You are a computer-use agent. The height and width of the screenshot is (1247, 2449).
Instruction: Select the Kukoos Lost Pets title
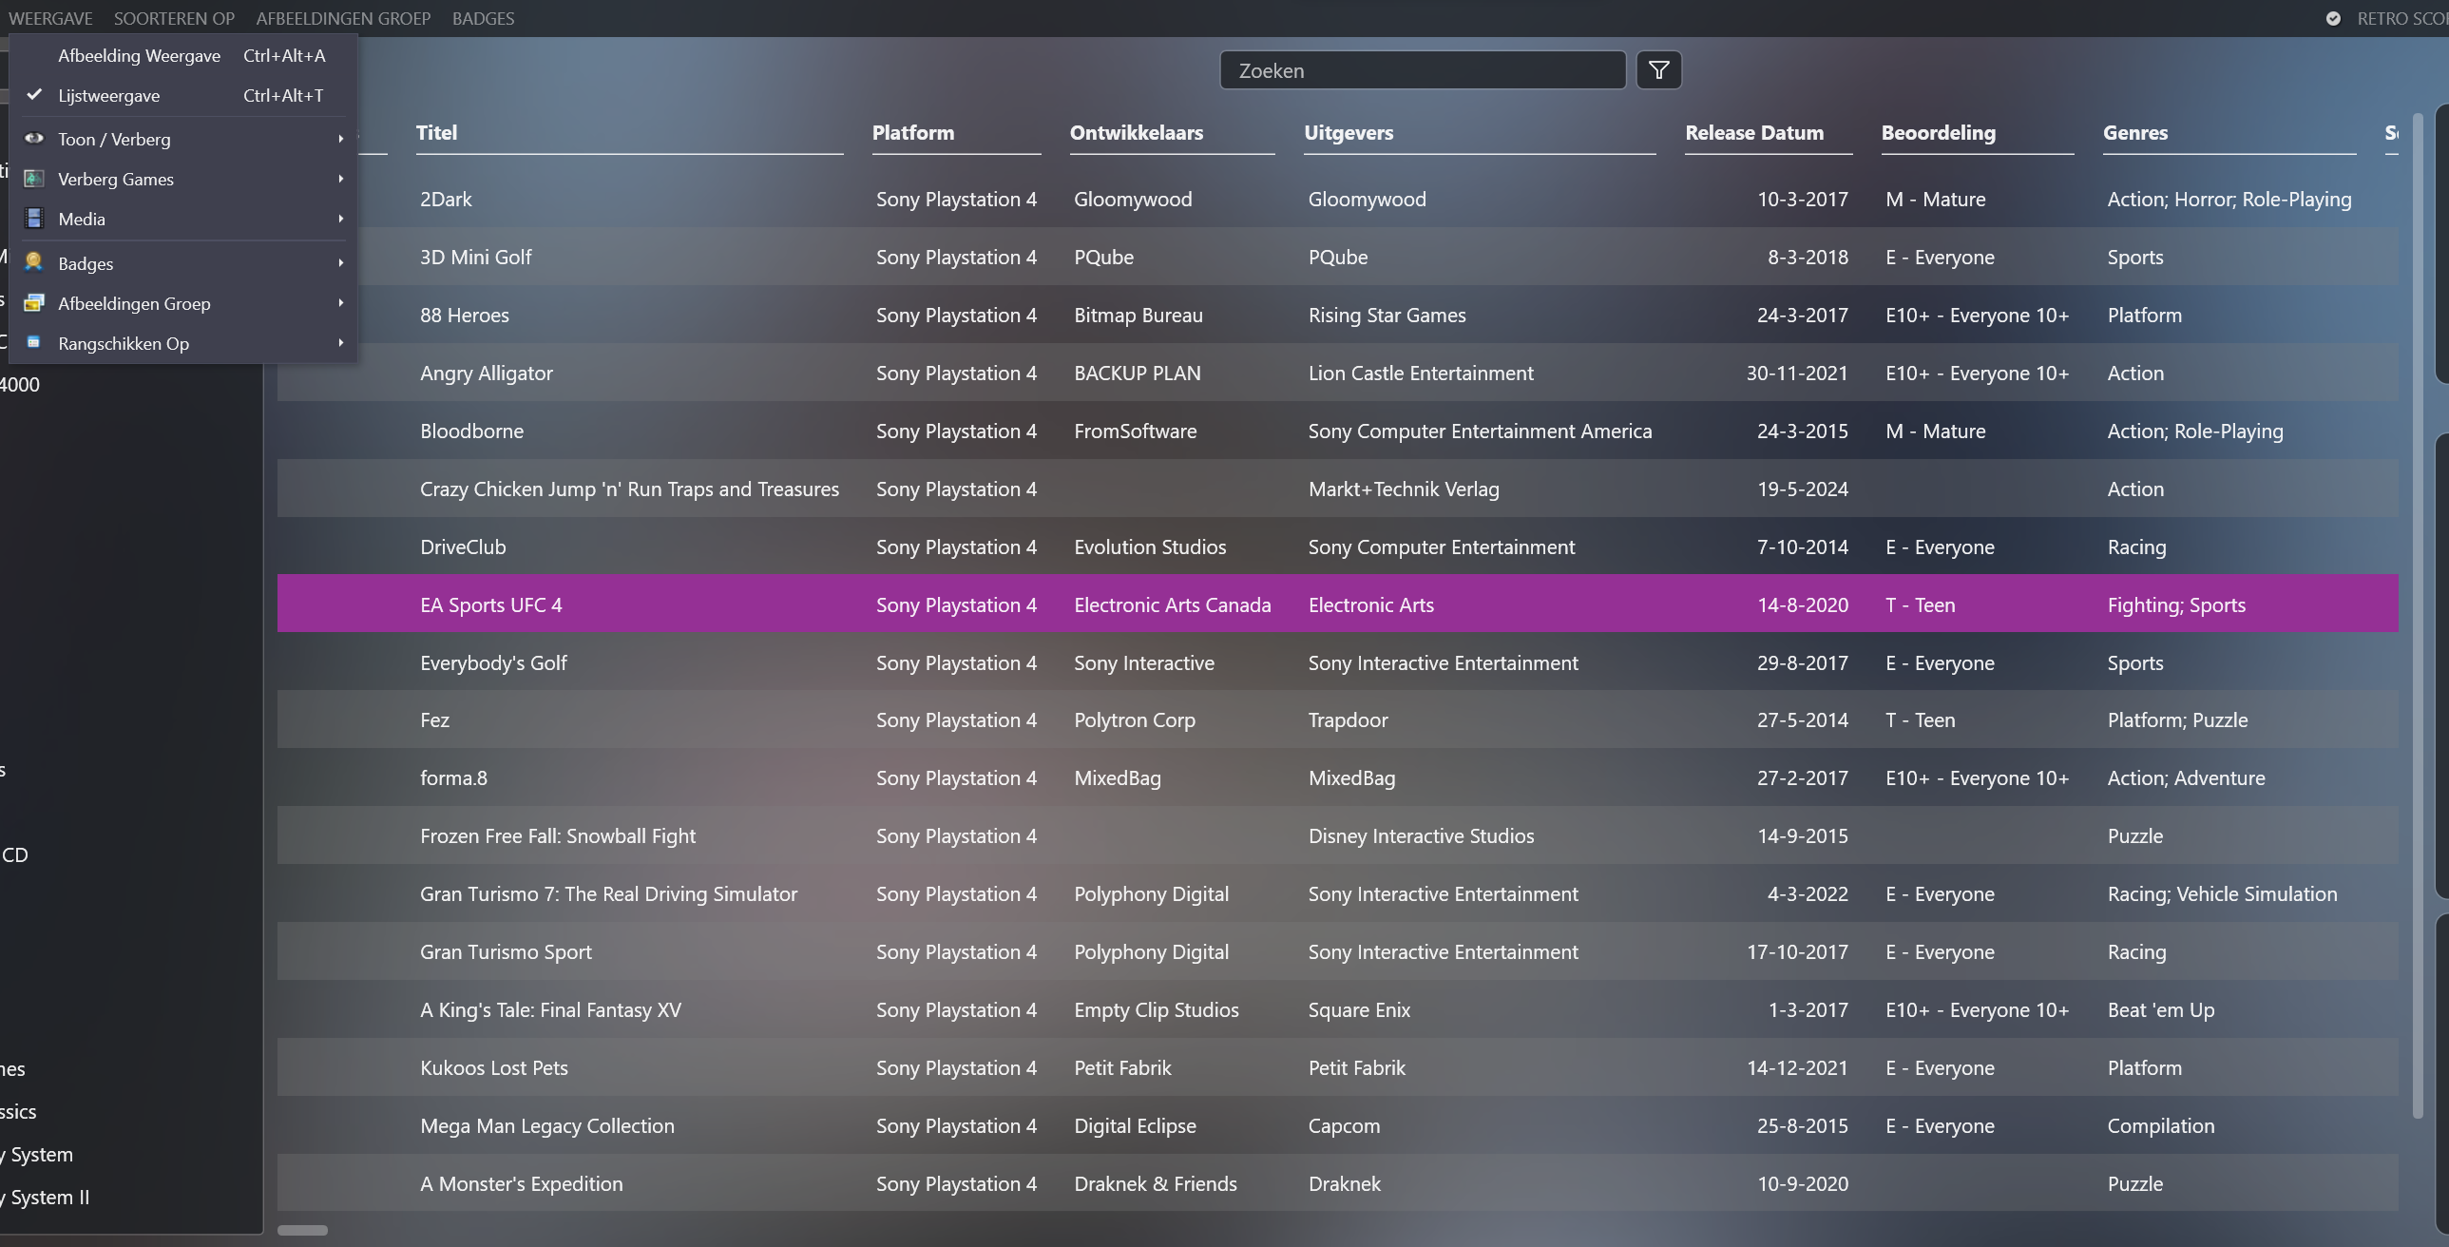493,1068
